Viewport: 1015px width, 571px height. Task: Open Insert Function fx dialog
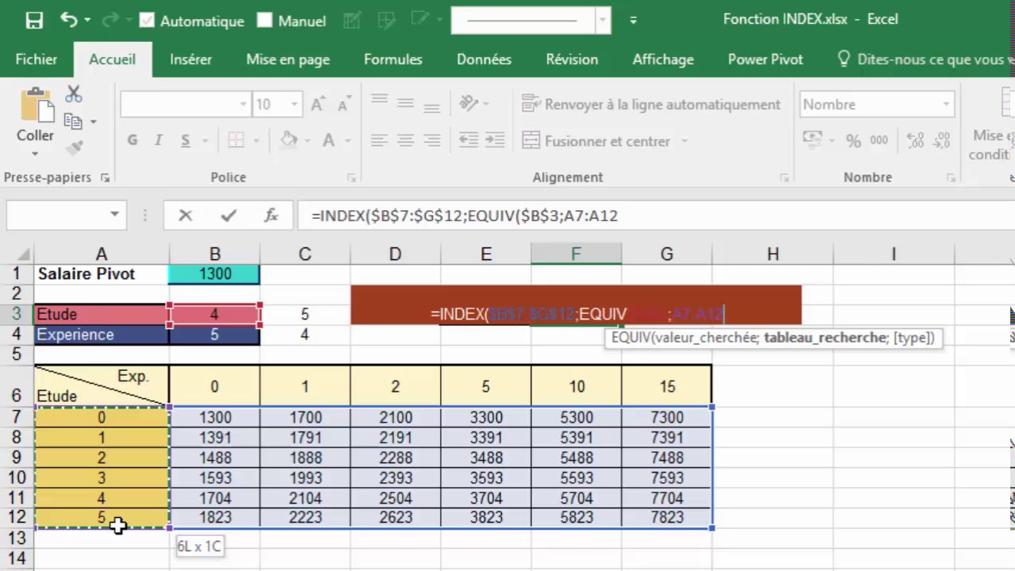271,215
